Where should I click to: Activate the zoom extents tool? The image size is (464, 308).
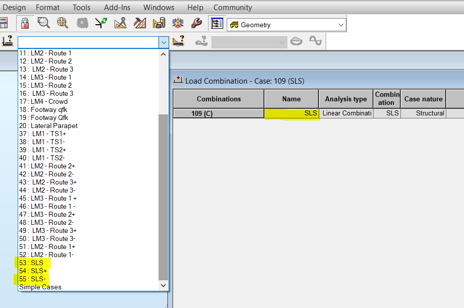63,23
